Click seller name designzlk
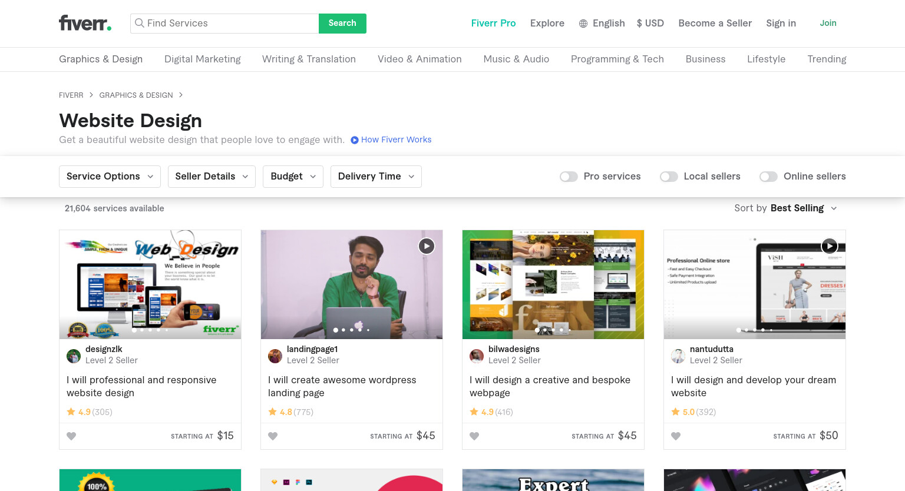905x491 pixels. tap(104, 349)
